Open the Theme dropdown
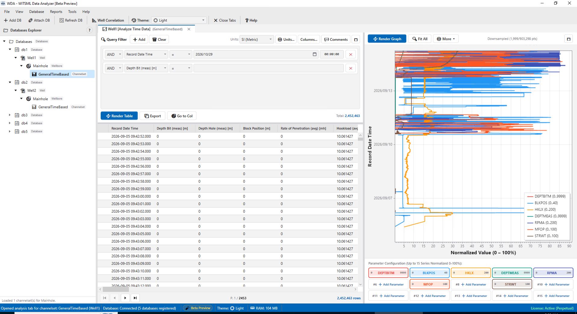Screen dimensions: 577x314 click(x=179, y=20)
